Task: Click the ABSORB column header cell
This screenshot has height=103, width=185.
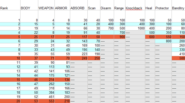Action: tap(78, 8)
